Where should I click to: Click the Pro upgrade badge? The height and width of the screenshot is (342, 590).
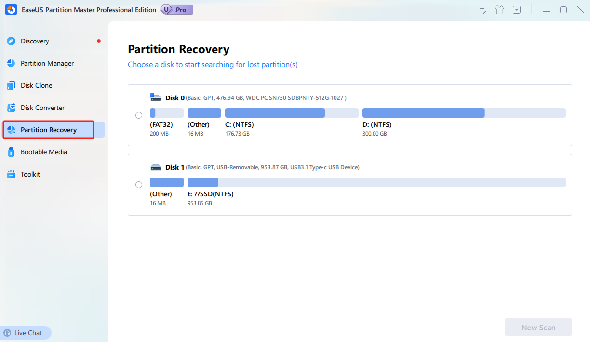[x=177, y=10]
